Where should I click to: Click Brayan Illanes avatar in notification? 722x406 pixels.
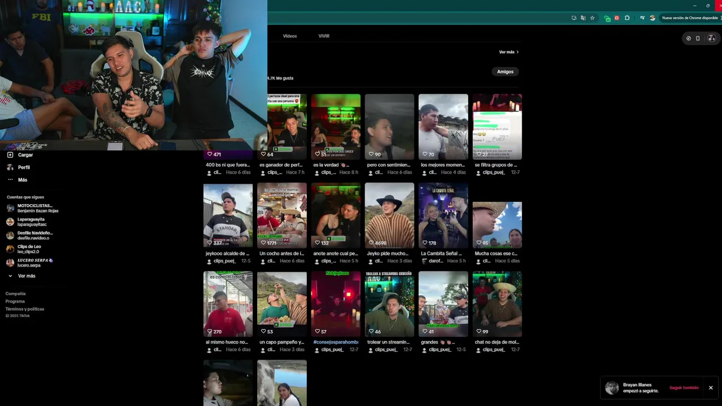coord(612,388)
